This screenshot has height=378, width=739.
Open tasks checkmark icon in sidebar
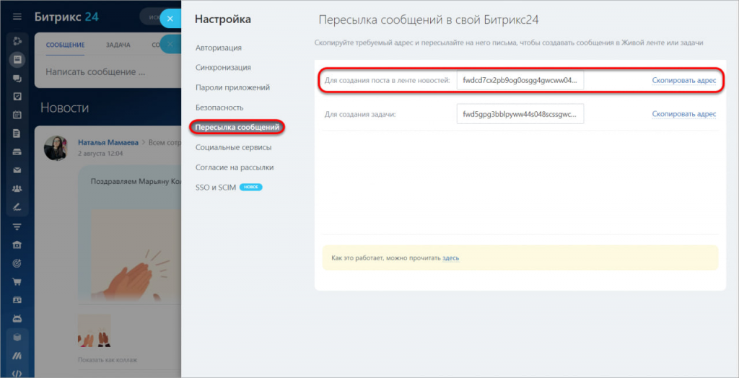coord(17,96)
